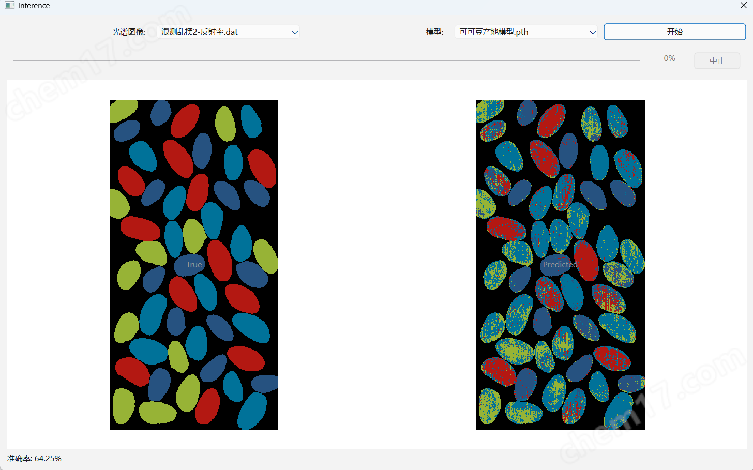
Task: Close the Inference window
Action: 743,5
